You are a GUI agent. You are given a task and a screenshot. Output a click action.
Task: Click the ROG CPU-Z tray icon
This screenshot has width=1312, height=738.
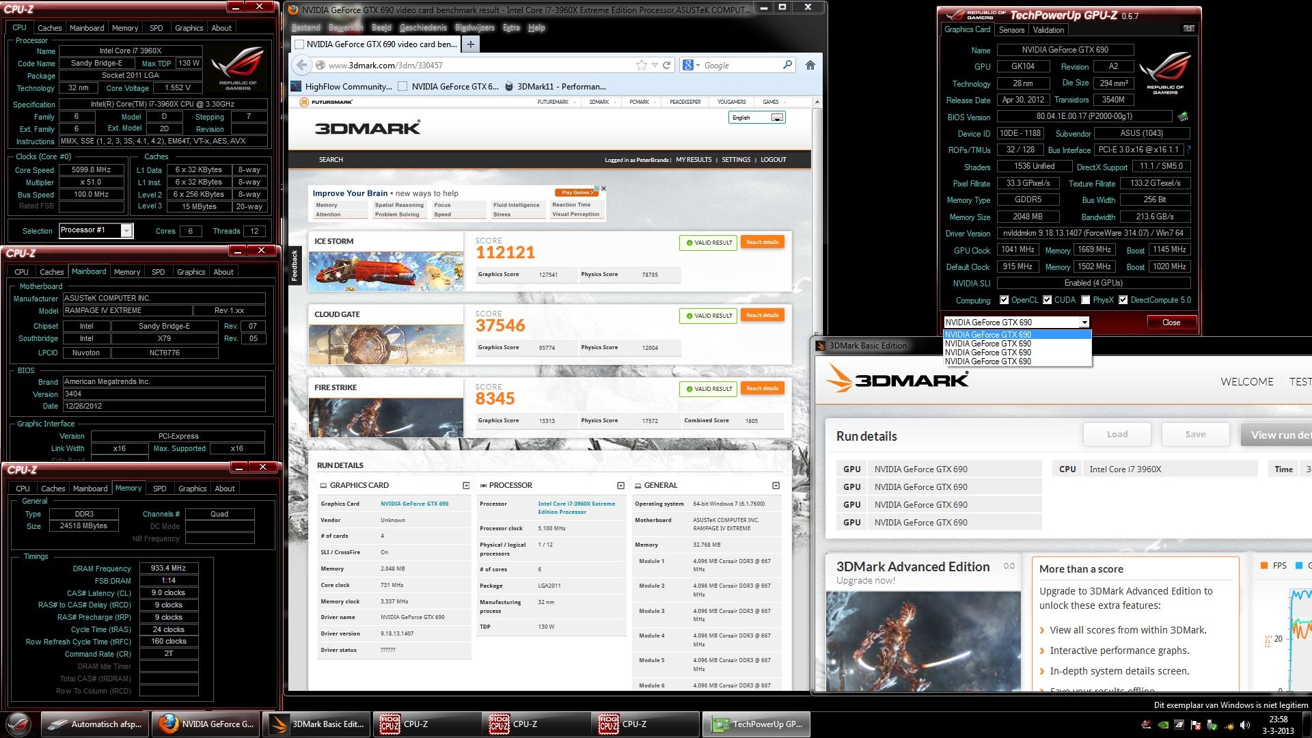pos(1147,725)
